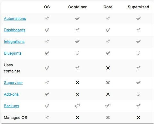Click the checkmark for Container Dashboards

[x=77, y=30]
